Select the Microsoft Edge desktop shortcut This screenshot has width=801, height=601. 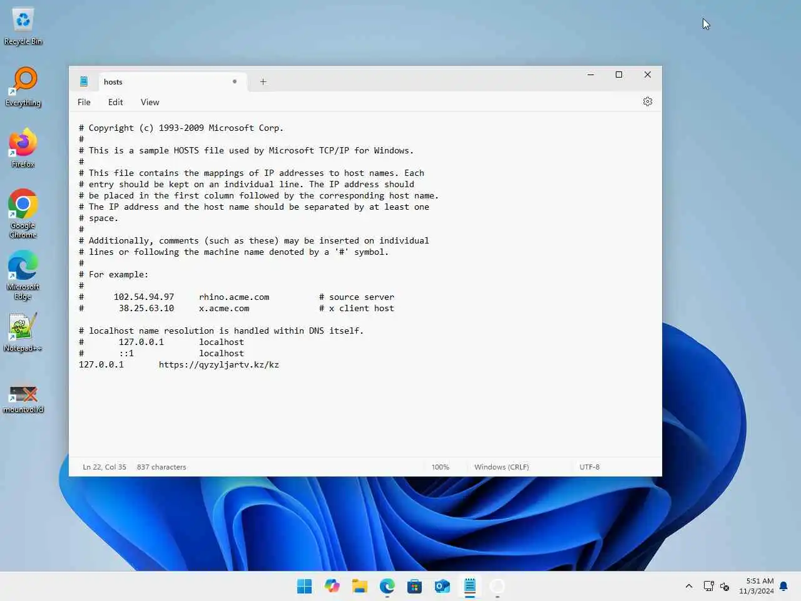coord(23,275)
